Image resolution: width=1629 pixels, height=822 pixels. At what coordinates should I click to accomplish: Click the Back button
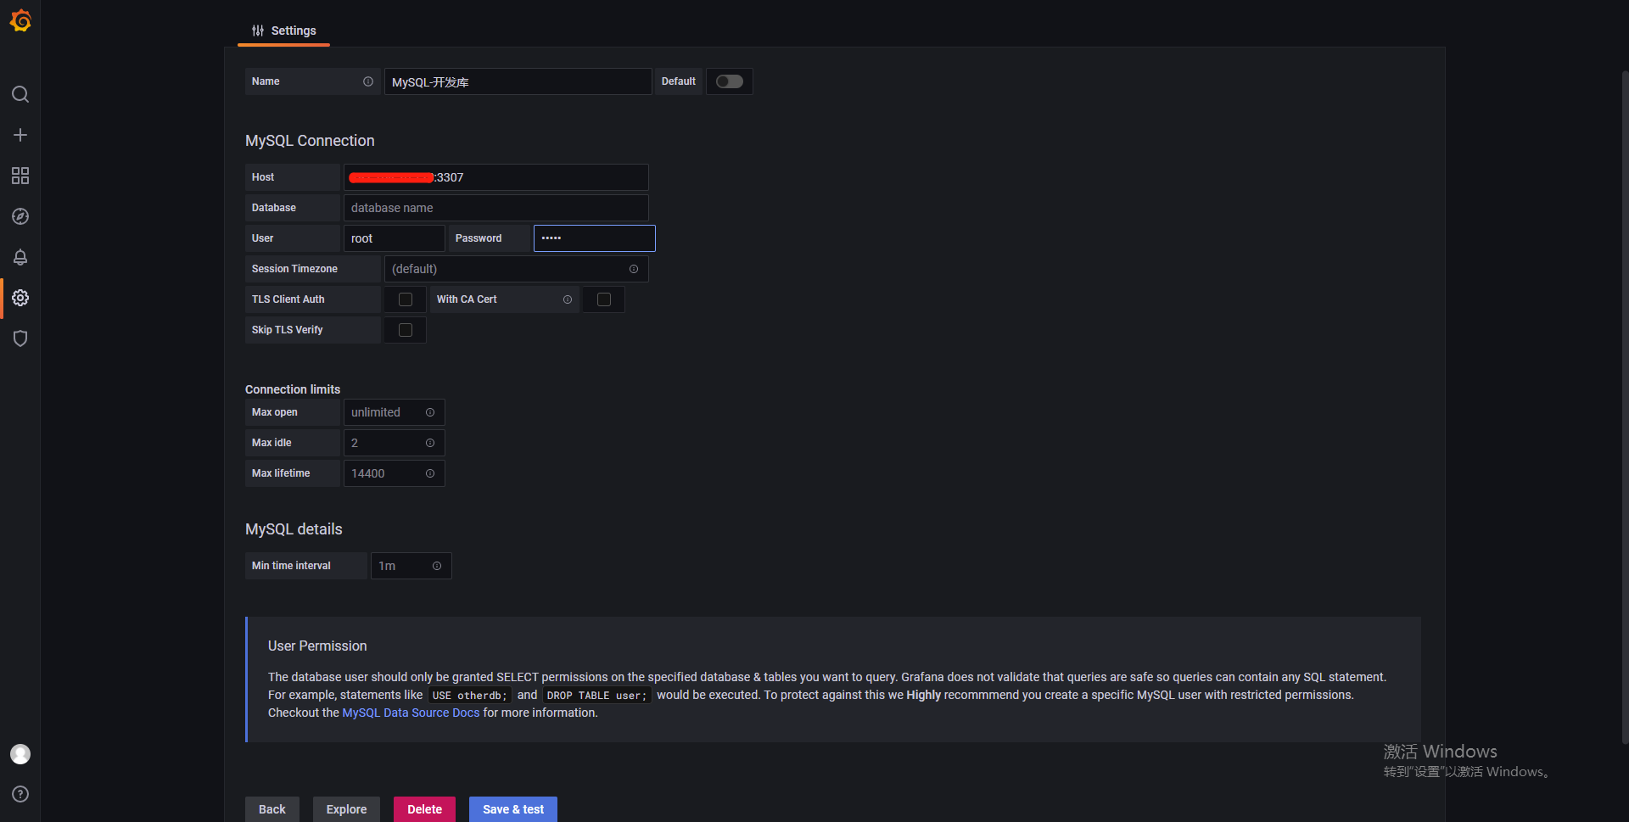click(x=271, y=809)
